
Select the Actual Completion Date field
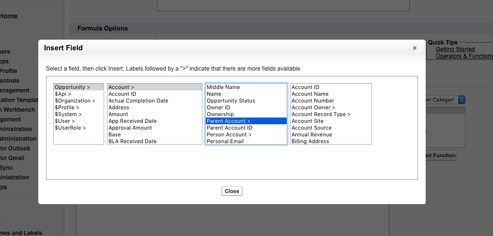coord(139,101)
